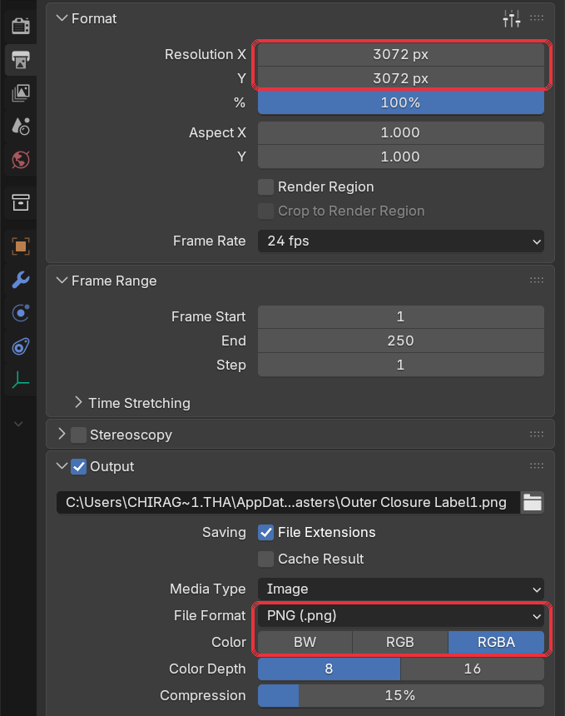This screenshot has width=565, height=716.
Task: Click the Resolution X field
Action: click(x=401, y=54)
